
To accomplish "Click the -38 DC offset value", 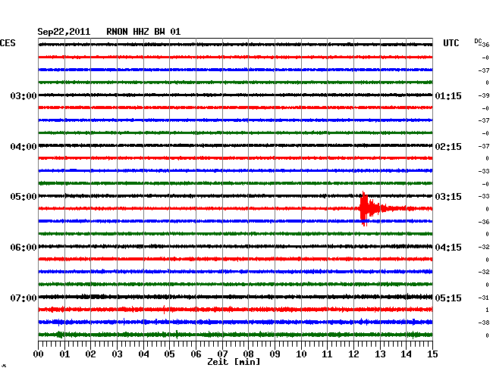I will click(x=484, y=323).
